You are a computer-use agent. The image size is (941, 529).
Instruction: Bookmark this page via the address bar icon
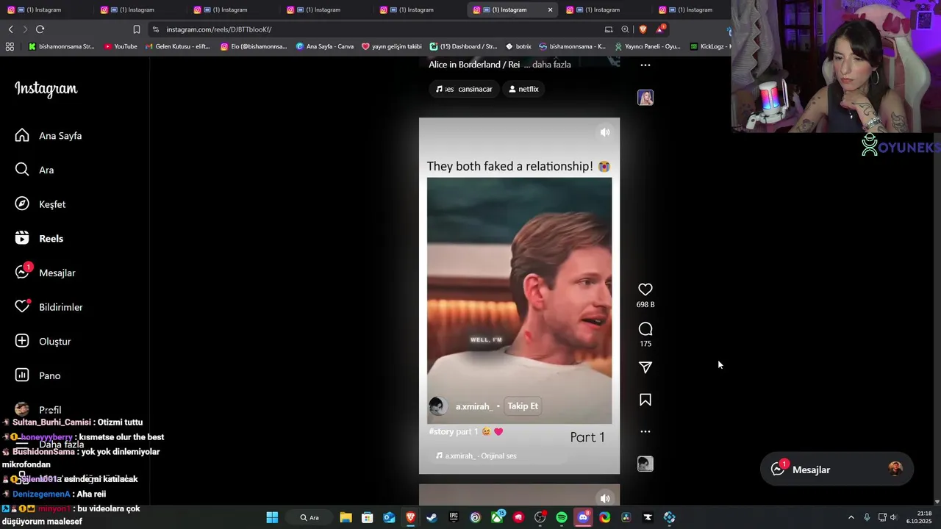pos(136,29)
